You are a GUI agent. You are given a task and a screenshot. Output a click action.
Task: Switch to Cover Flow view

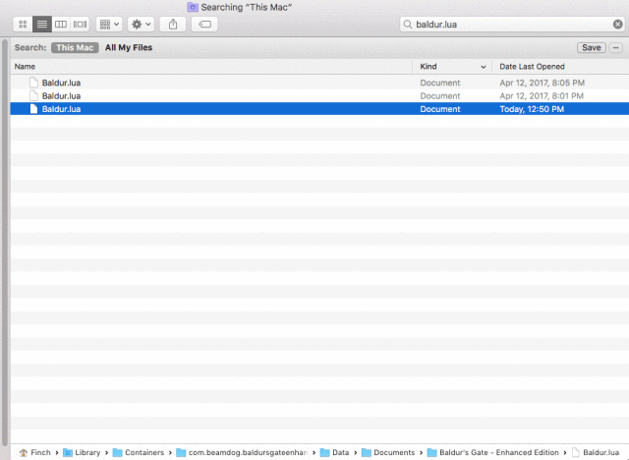tap(80, 25)
